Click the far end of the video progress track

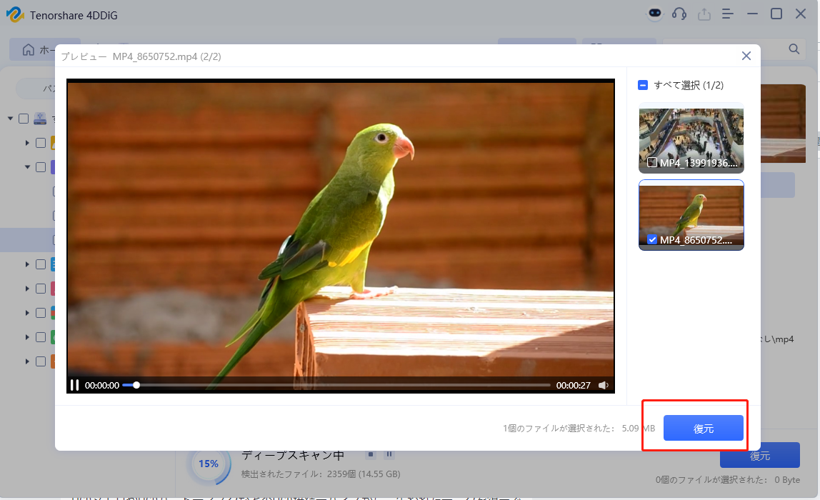click(548, 385)
